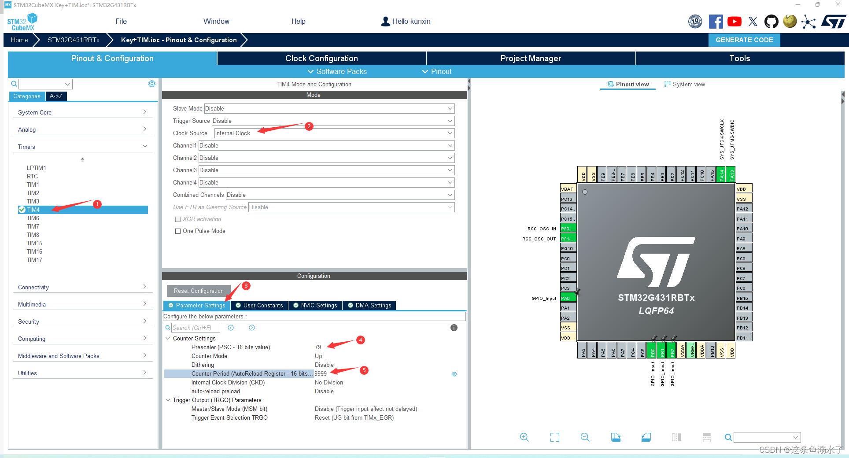This screenshot has height=458, width=849.
Task: Open the NVIC Settings tab
Action: tap(315, 305)
